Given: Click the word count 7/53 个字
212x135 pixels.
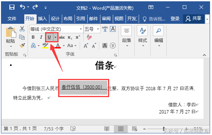Looking at the screenshot, I should pos(54,129).
